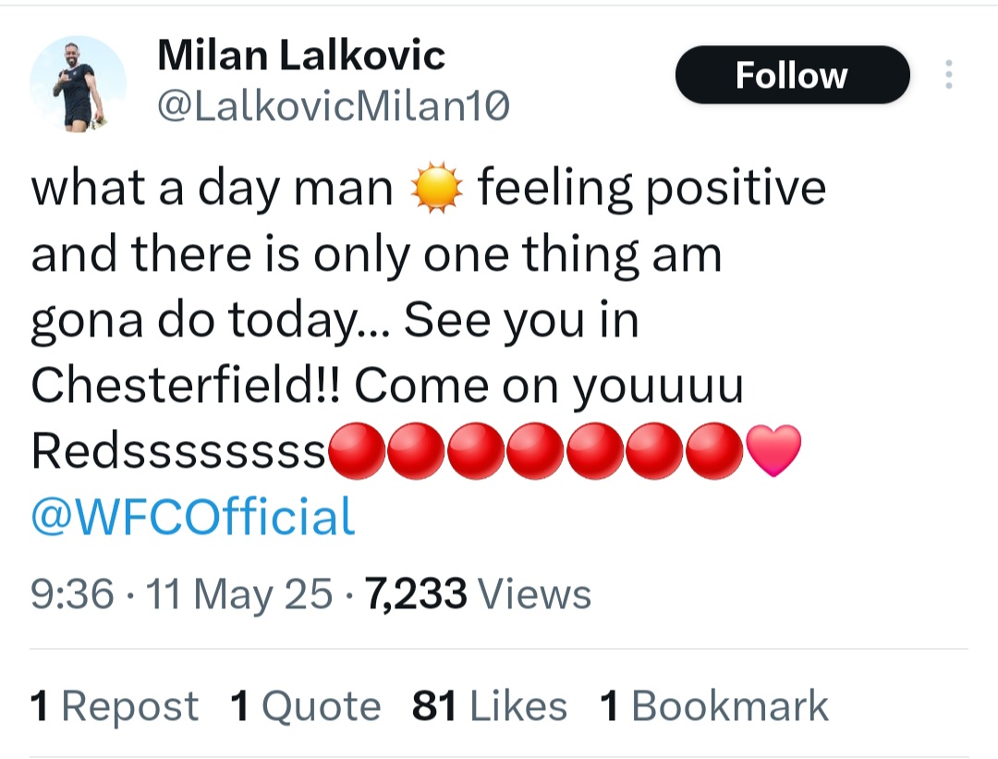This screenshot has height=759, width=998.
Task: Click the last red circle emoji
Action: click(x=714, y=450)
